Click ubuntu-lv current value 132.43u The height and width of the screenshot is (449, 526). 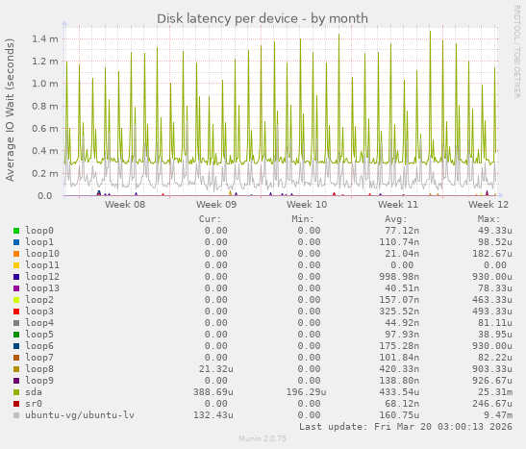click(x=213, y=415)
